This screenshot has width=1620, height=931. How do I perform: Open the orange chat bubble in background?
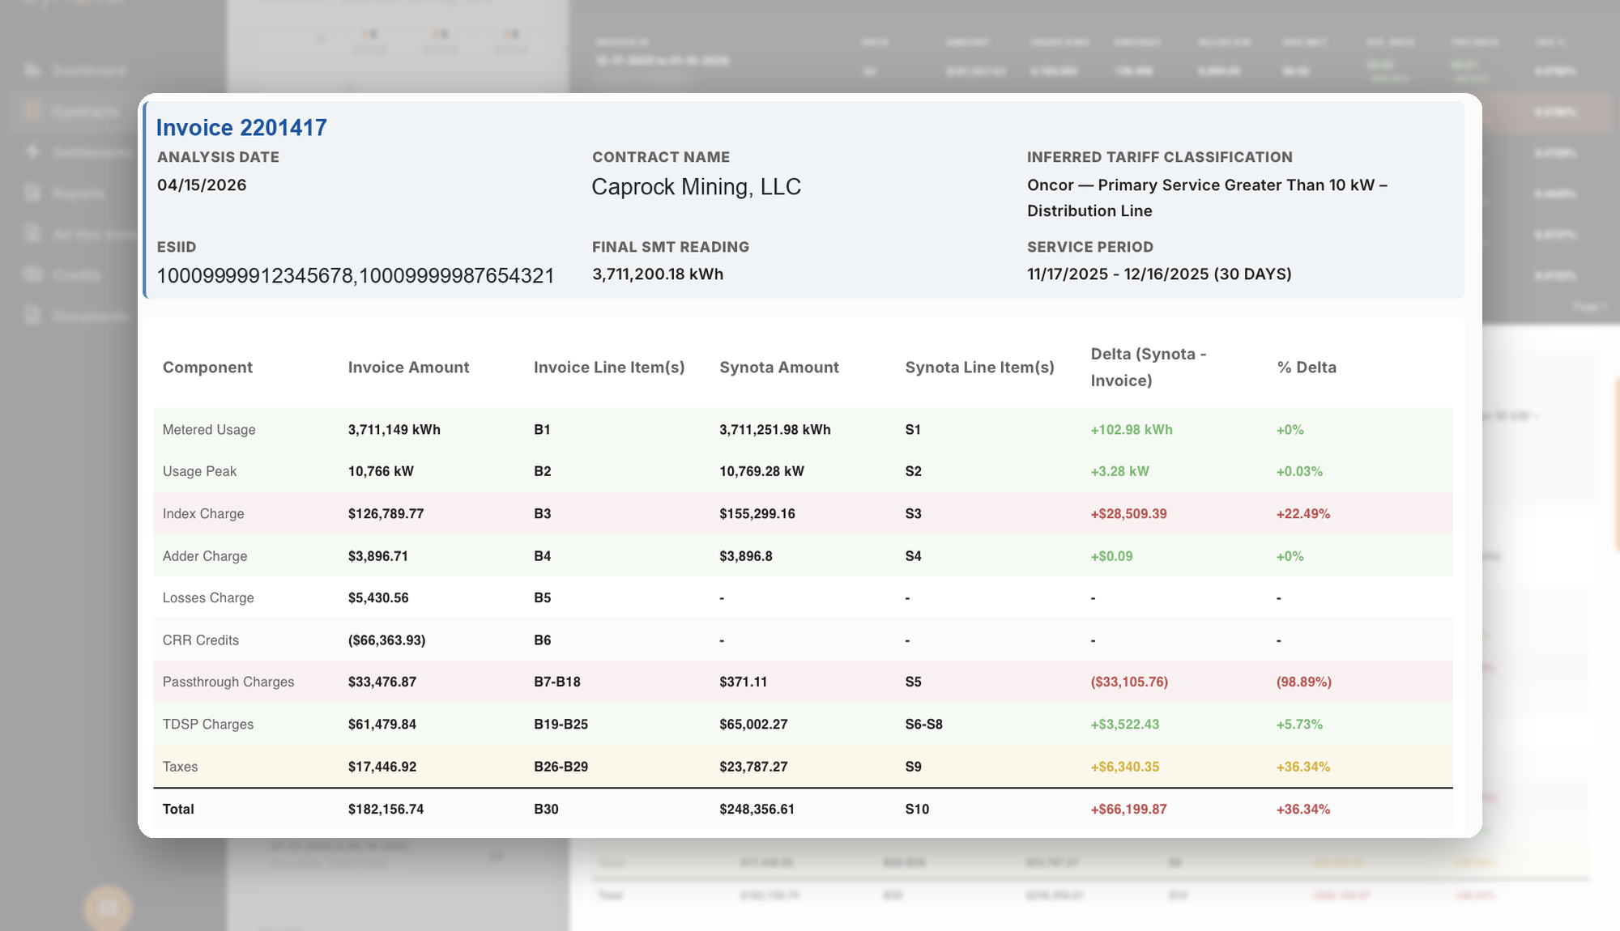(108, 908)
